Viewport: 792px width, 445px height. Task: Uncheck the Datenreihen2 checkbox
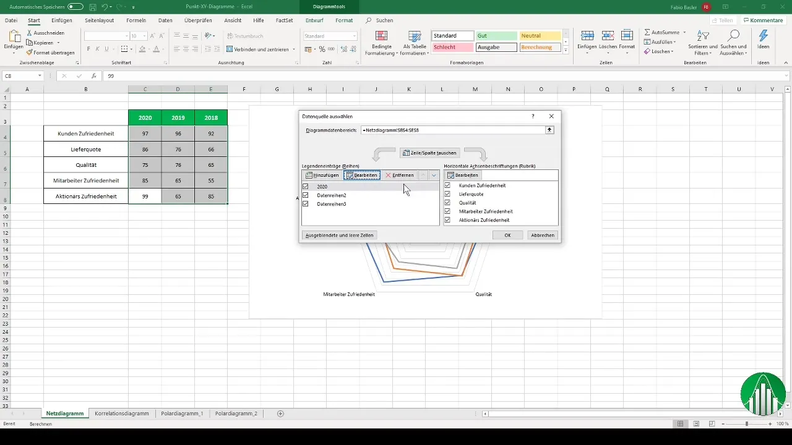(305, 195)
